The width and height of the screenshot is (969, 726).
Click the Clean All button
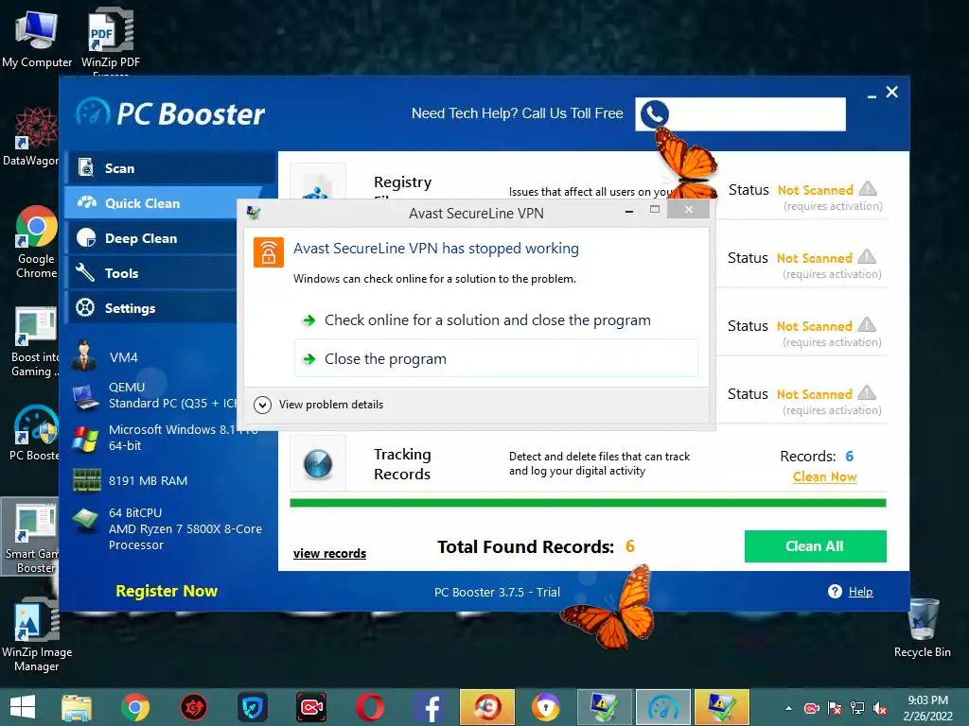pyautogui.click(x=815, y=546)
